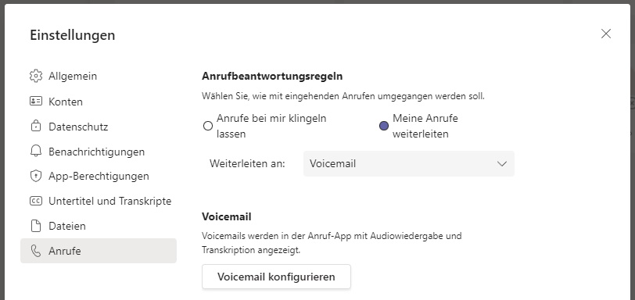Click the 'Voicemail konfigurieren' button
The height and width of the screenshot is (300, 635).
coord(276,277)
